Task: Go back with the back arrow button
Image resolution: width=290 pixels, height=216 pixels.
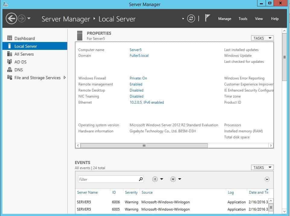Action: click(x=11, y=18)
